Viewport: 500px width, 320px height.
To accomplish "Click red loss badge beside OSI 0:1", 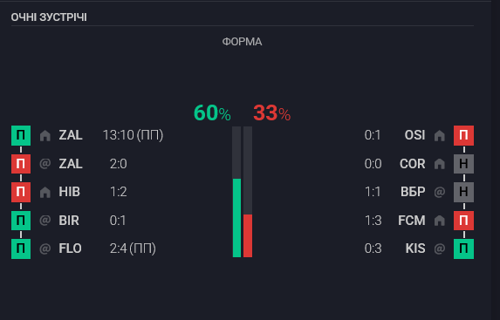I will (463, 135).
